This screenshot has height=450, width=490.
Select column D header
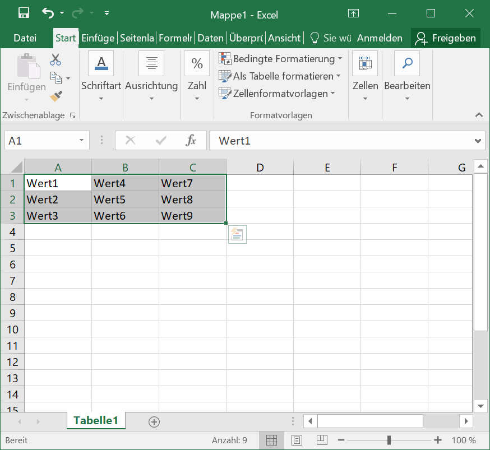(260, 168)
